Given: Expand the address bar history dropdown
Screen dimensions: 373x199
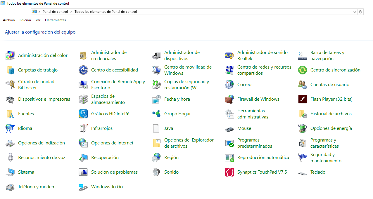Looking at the screenshot, I should 354,12.
